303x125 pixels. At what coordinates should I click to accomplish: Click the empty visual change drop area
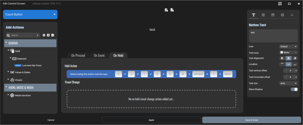coord(151,99)
